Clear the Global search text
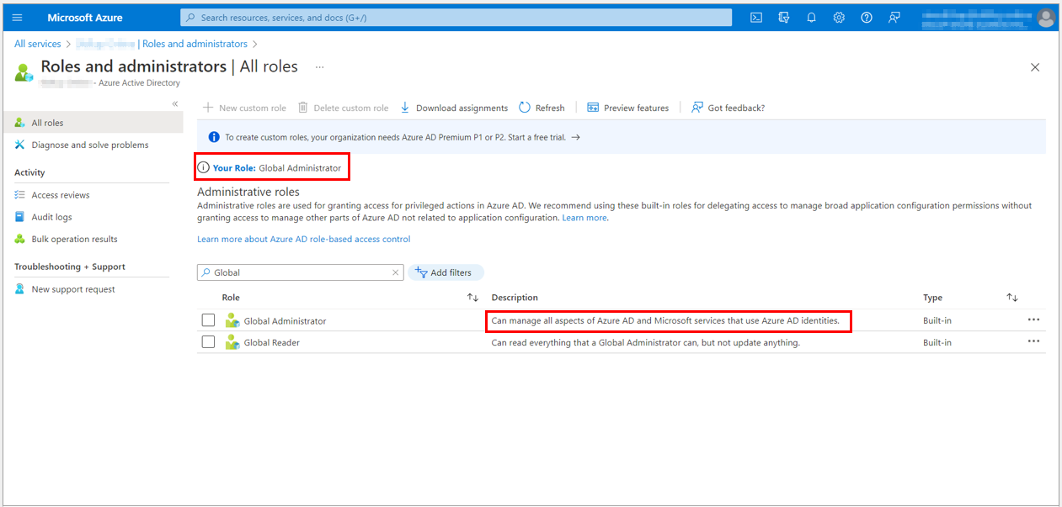This screenshot has height=507, width=1062. coord(396,272)
